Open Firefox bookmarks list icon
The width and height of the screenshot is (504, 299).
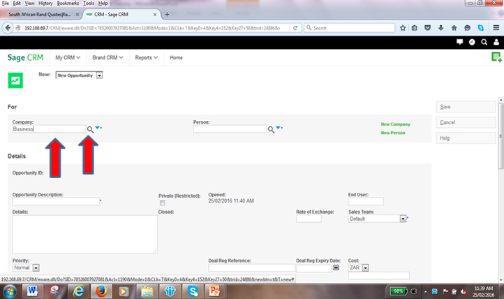[415, 28]
